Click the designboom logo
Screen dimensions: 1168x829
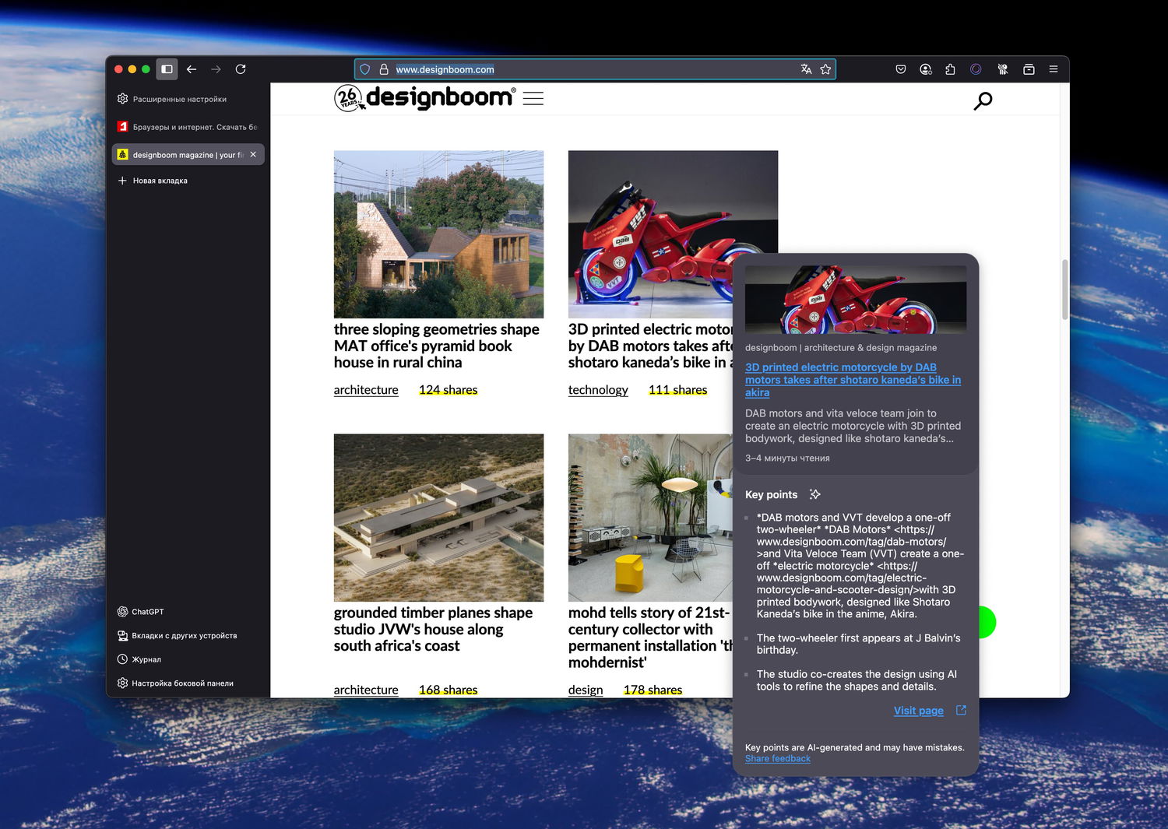(x=424, y=98)
